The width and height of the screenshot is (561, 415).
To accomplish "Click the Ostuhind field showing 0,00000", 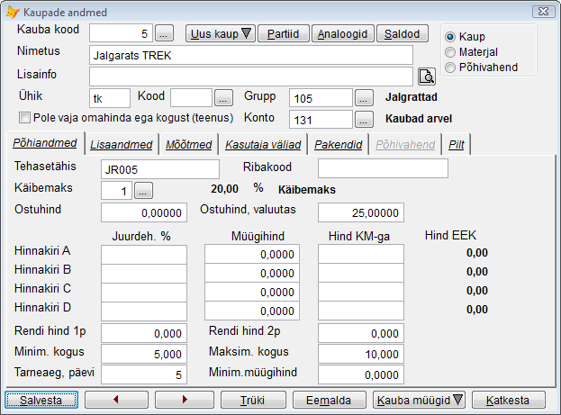I will click(144, 212).
